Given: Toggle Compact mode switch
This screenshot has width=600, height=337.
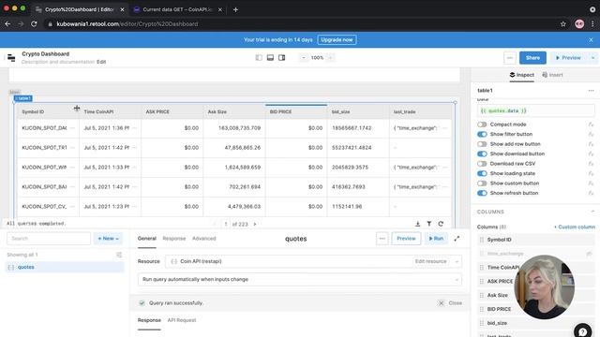Looking at the screenshot, I should (x=482, y=125).
